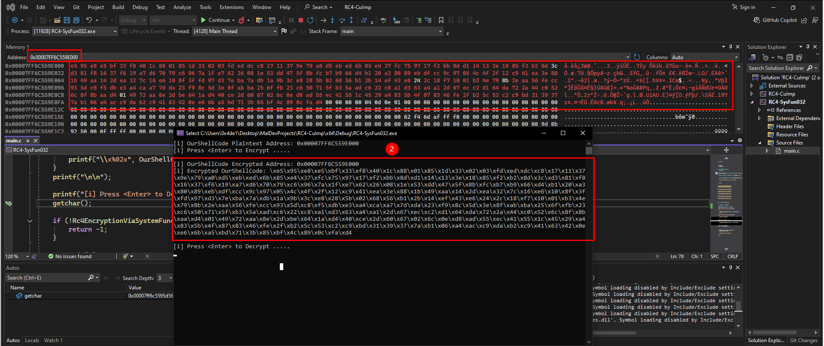
Task: Toggle auto-hide pin on Solution Explorer
Action: (808, 47)
